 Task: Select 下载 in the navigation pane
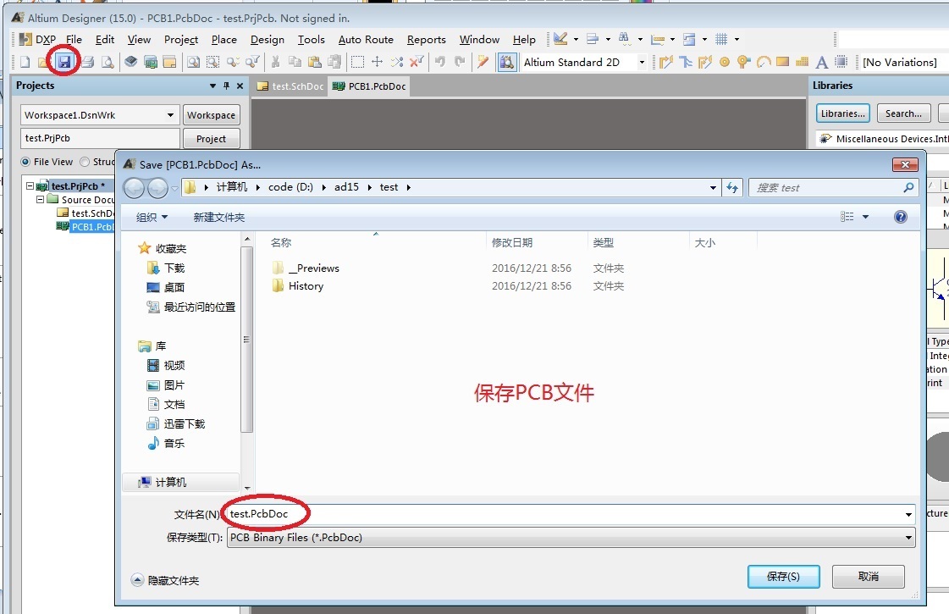(166, 268)
